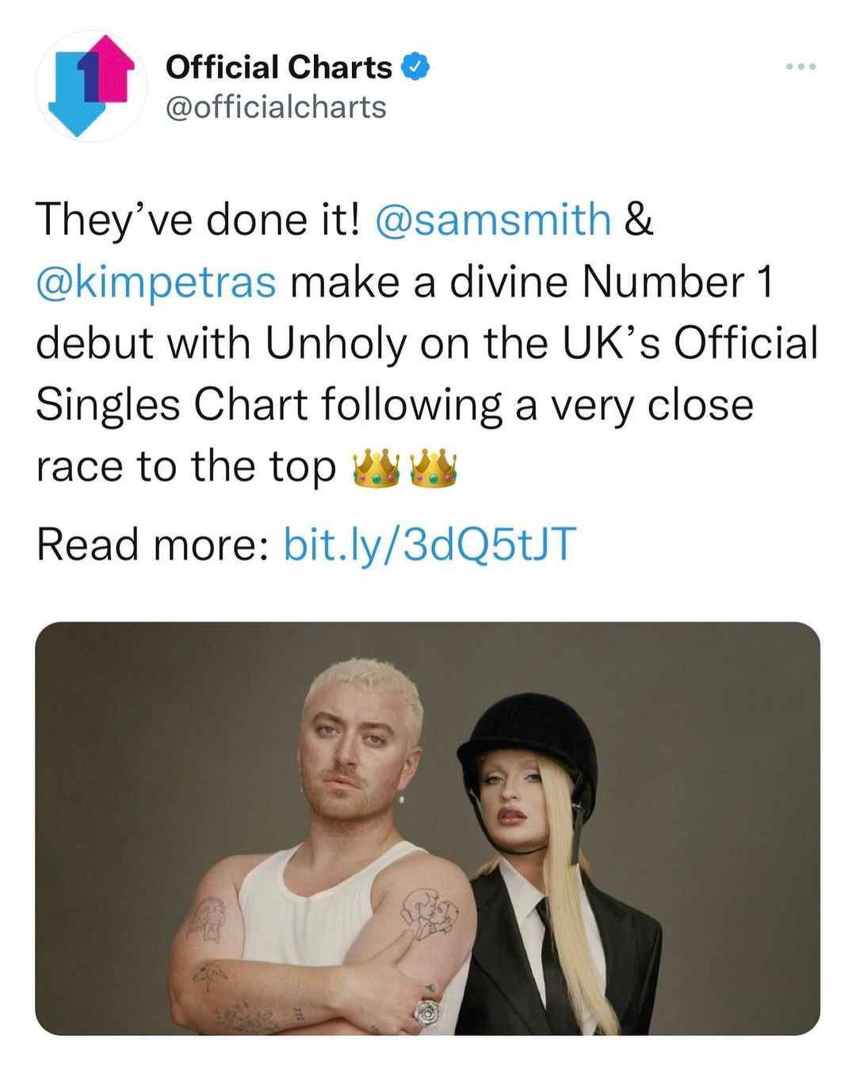Open the Official Charts profile avatar
The width and height of the screenshot is (856, 1070).
point(91,86)
